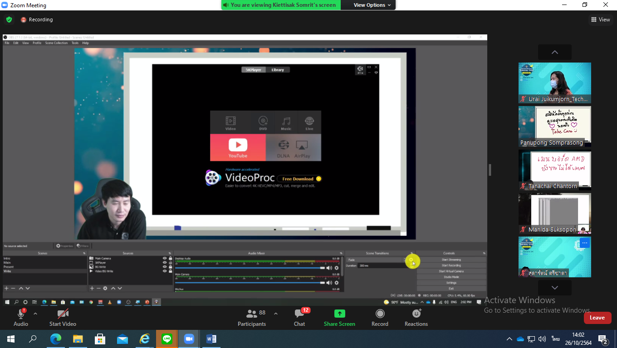Click the green Share Screen icon

tap(339, 314)
